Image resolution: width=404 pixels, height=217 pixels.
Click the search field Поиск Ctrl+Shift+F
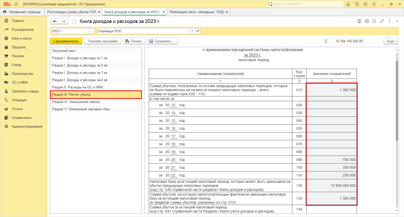click(x=306, y=4)
